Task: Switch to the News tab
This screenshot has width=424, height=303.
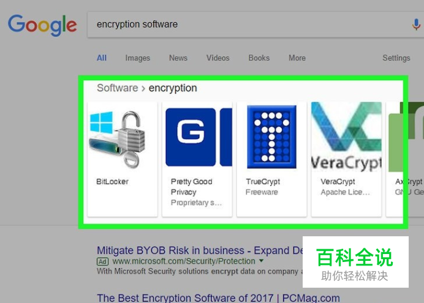Action: tap(178, 58)
